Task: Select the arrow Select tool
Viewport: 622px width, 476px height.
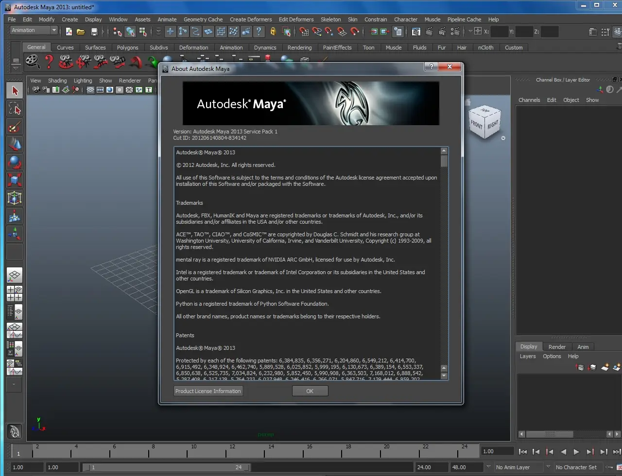Action: coord(15,91)
